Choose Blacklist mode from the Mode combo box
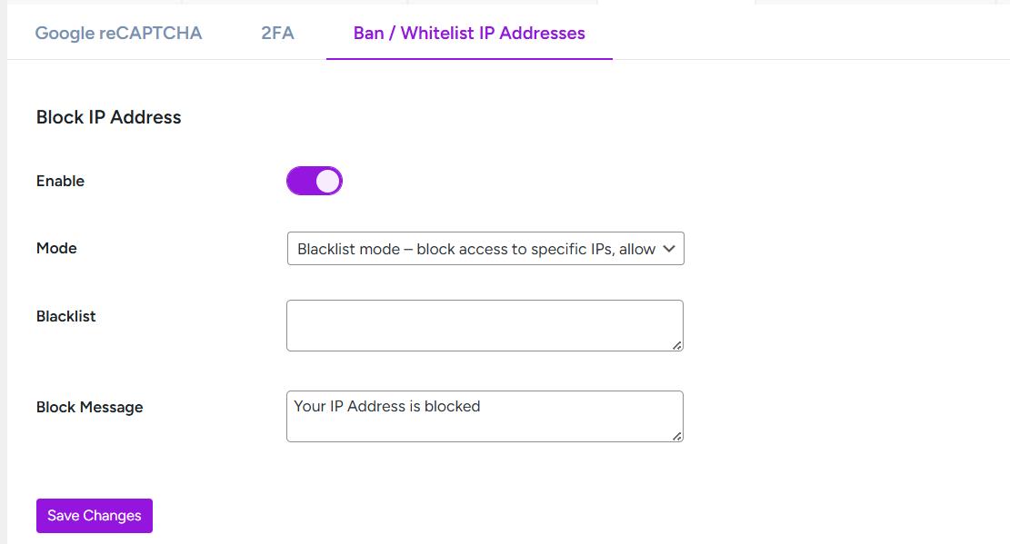The height and width of the screenshot is (544, 1010). point(485,248)
